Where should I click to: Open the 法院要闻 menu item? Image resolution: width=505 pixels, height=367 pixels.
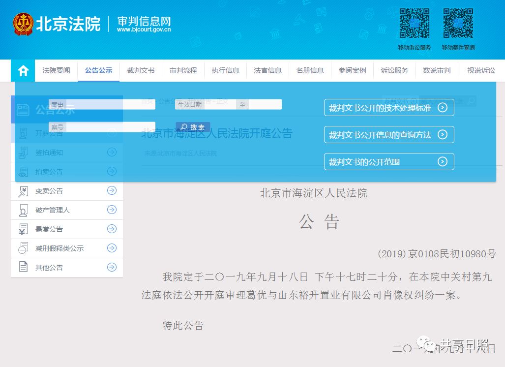click(56, 70)
